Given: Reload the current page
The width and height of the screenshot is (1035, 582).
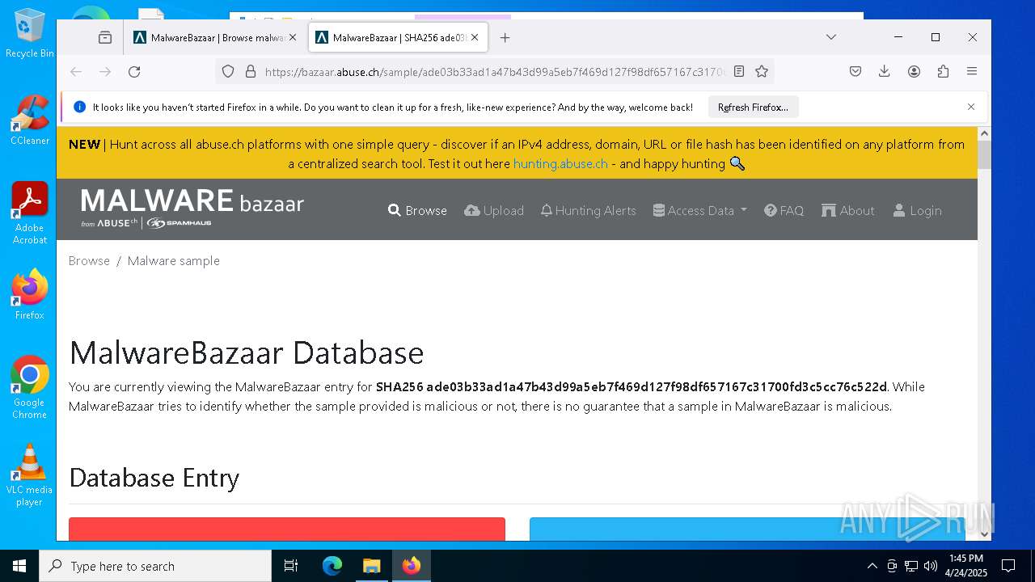Looking at the screenshot, I should point(134,72).
